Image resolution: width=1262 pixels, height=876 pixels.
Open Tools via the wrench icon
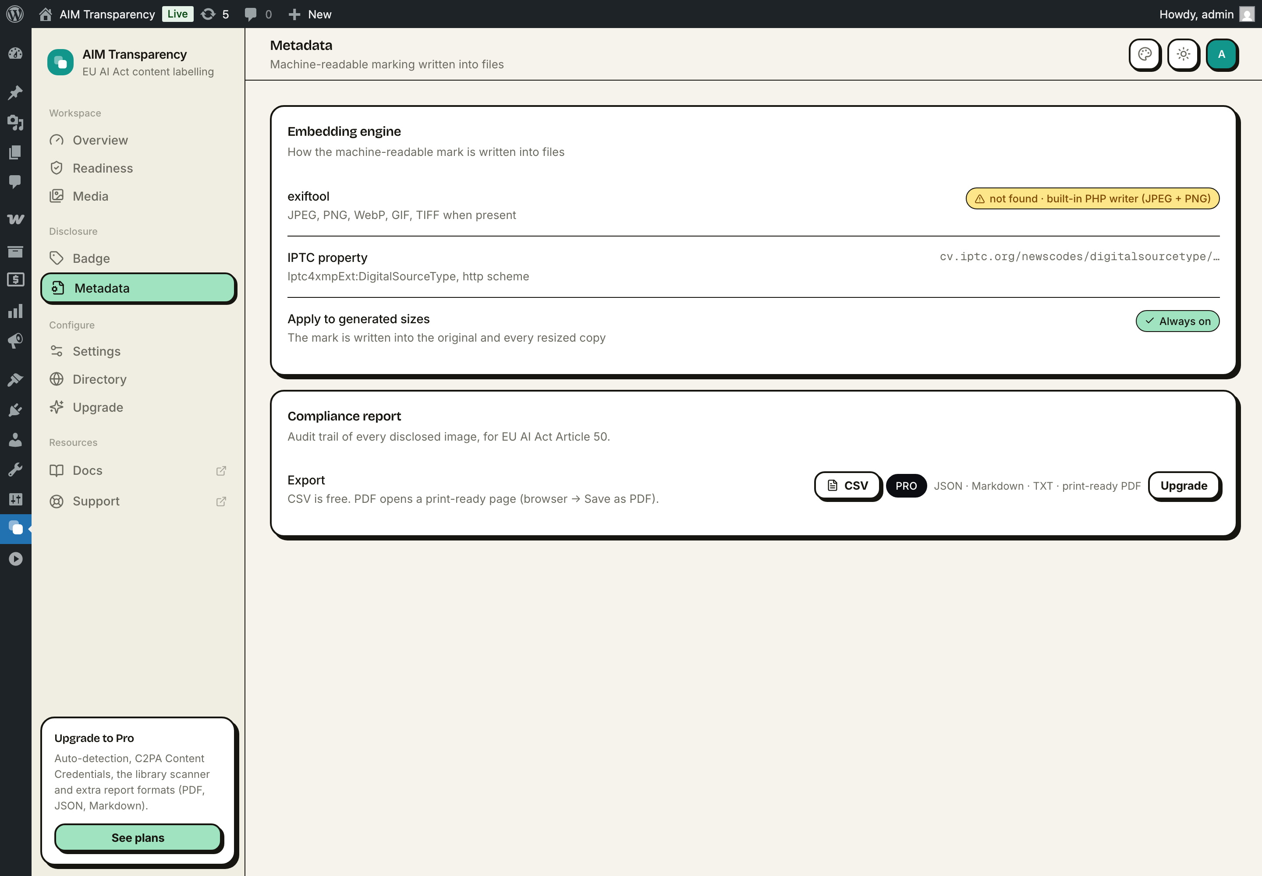coord(15,469)
